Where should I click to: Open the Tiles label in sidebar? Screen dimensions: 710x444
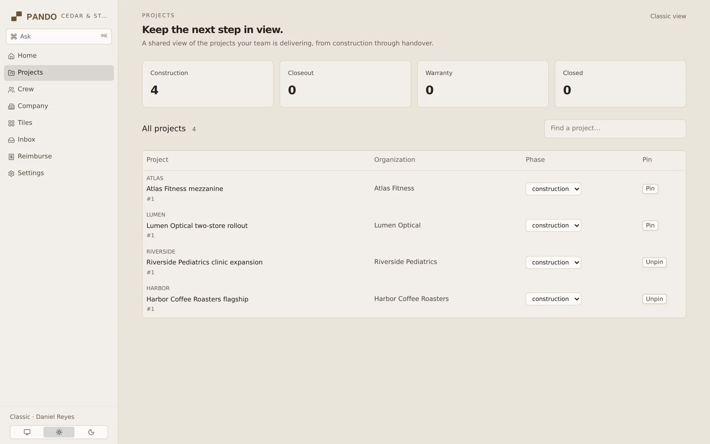click(x=25, y=122)
